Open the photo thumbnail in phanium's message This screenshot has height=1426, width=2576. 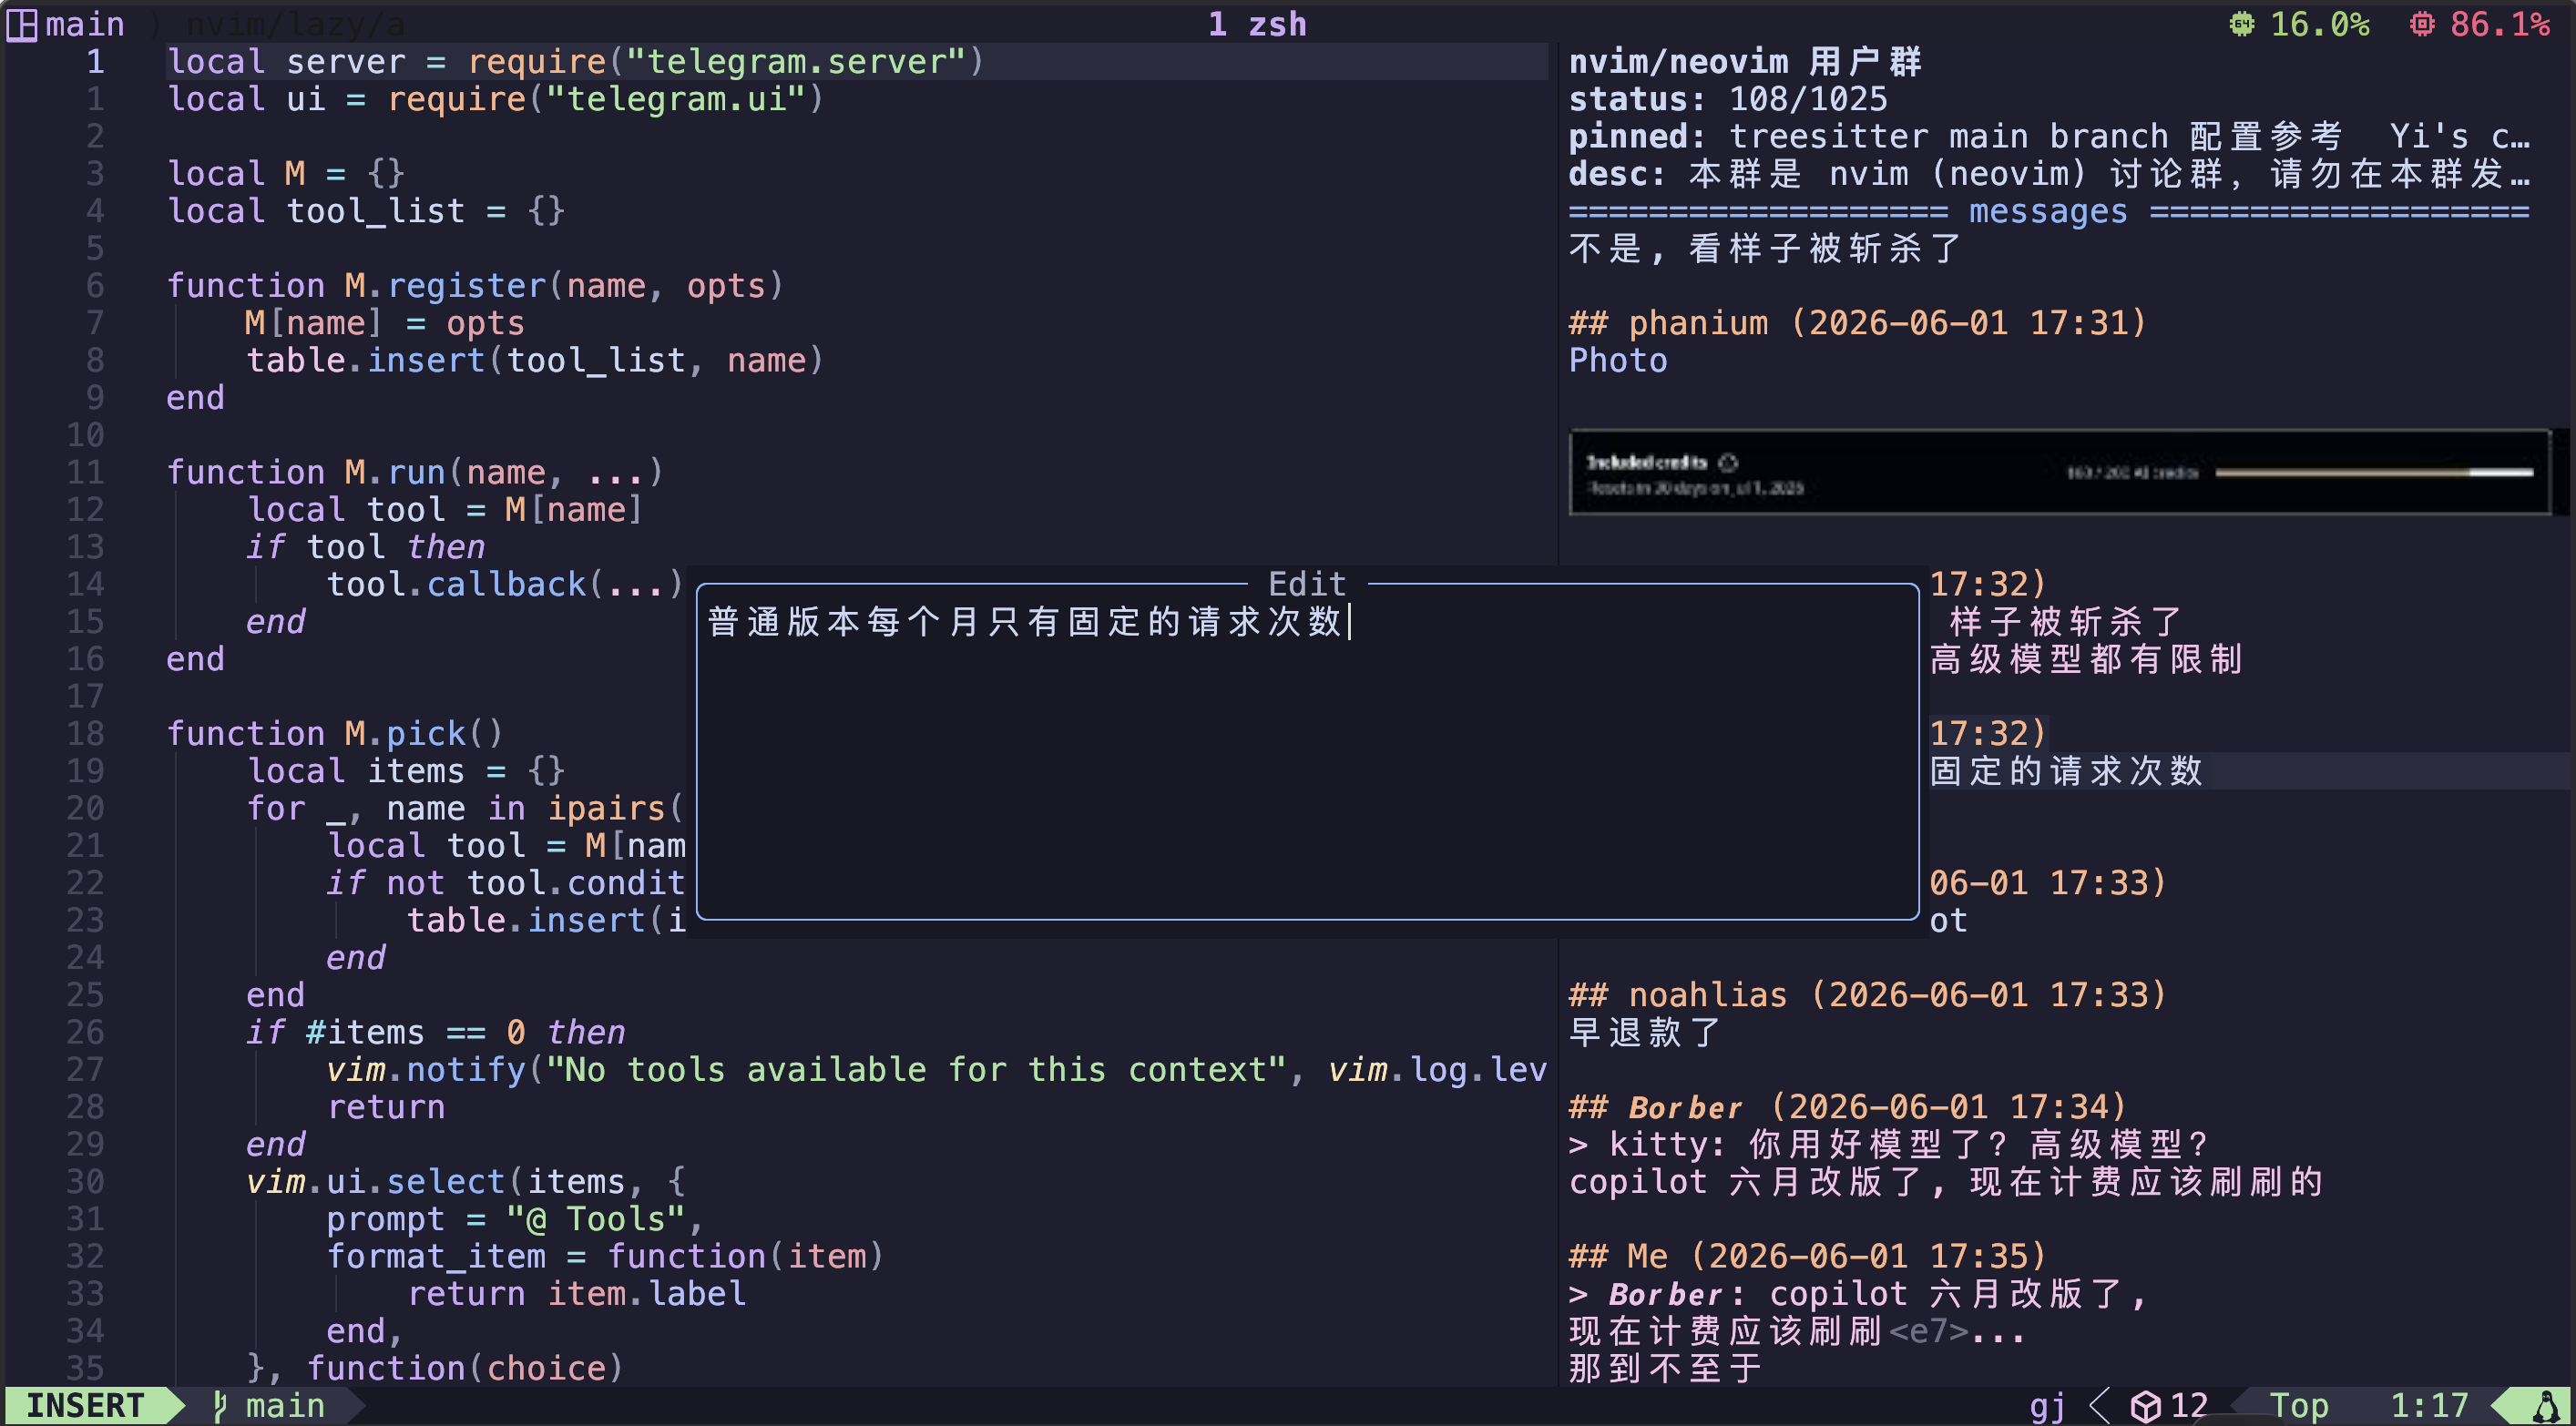click(x=2060, y=472)
